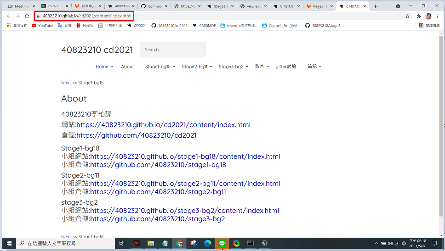Open YouTube bookmark
This screenshot has height=251, width=445.
(42, 26)
